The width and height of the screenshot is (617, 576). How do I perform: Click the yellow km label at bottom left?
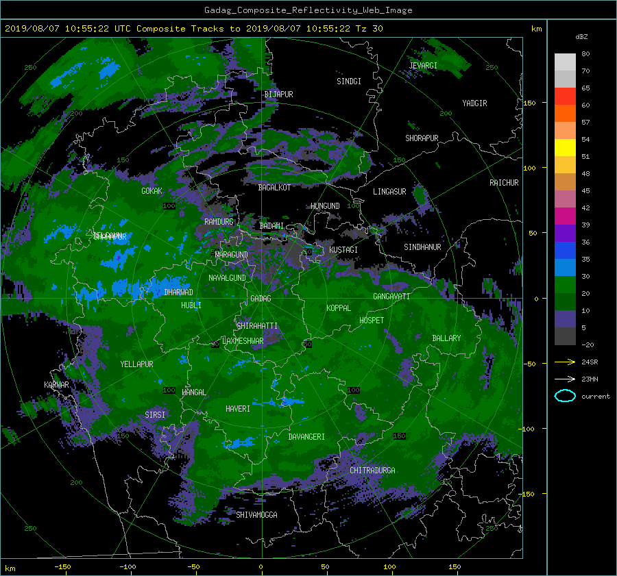[x=10, y=568]
